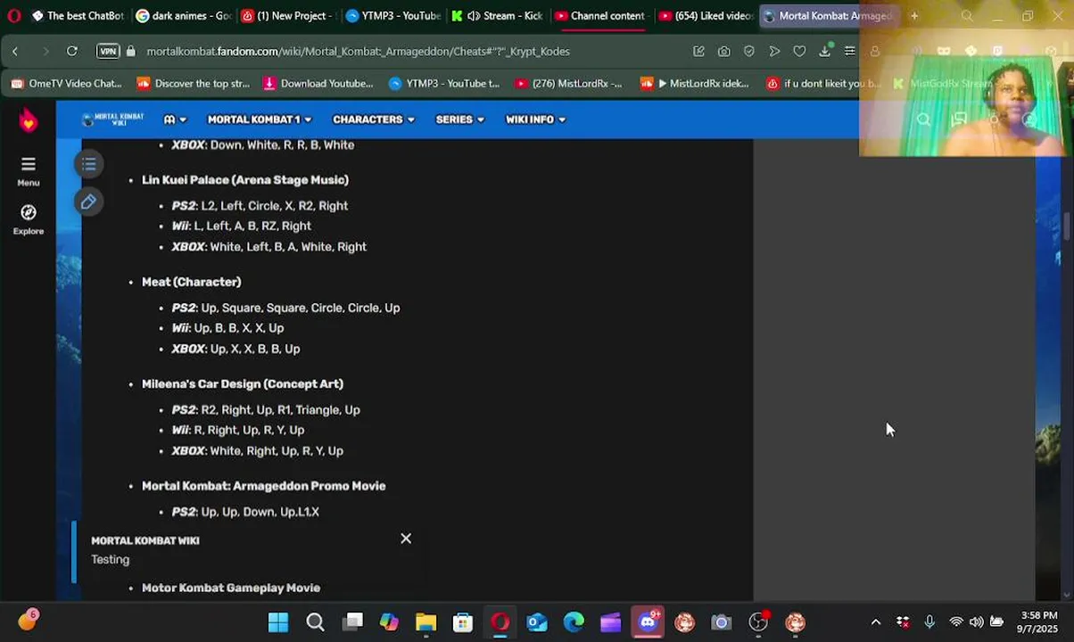Open the shield privacy protection icon
Screen dimensions: 1074x642
(749, 52)
